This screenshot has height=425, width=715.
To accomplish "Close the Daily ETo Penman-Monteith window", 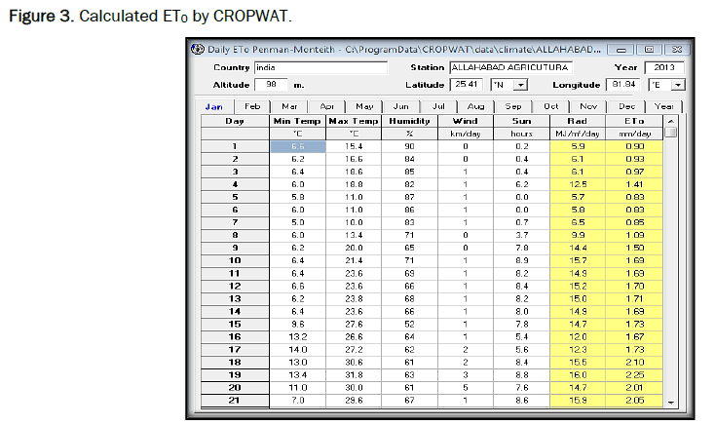I will click(674, 49).
